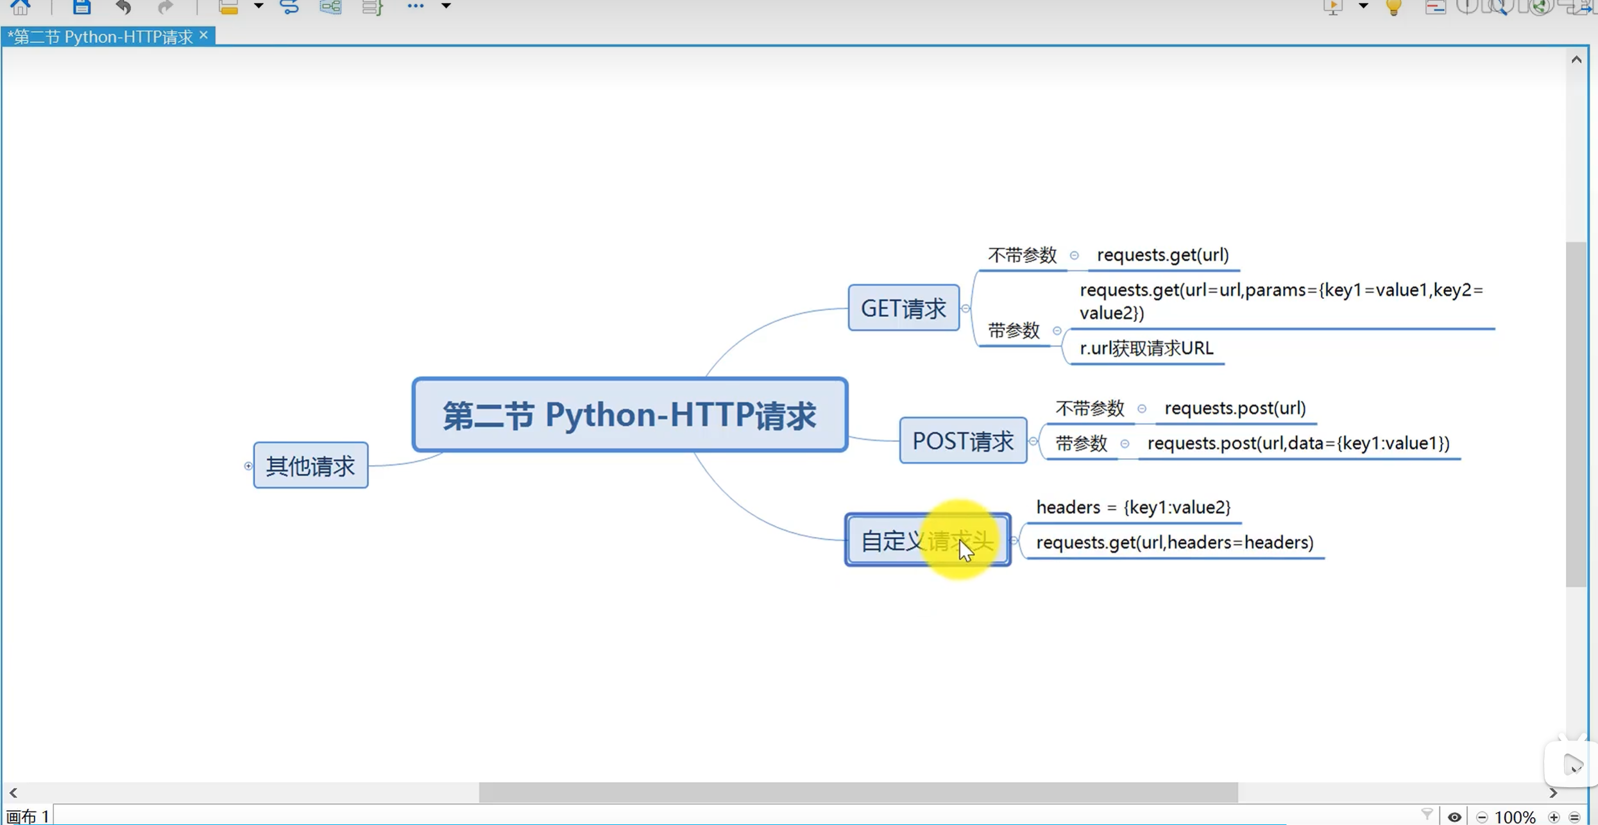Click the lightbulb brainstorm icon
Viewport: 1598px width, 825px height.
pos(1393,7)
